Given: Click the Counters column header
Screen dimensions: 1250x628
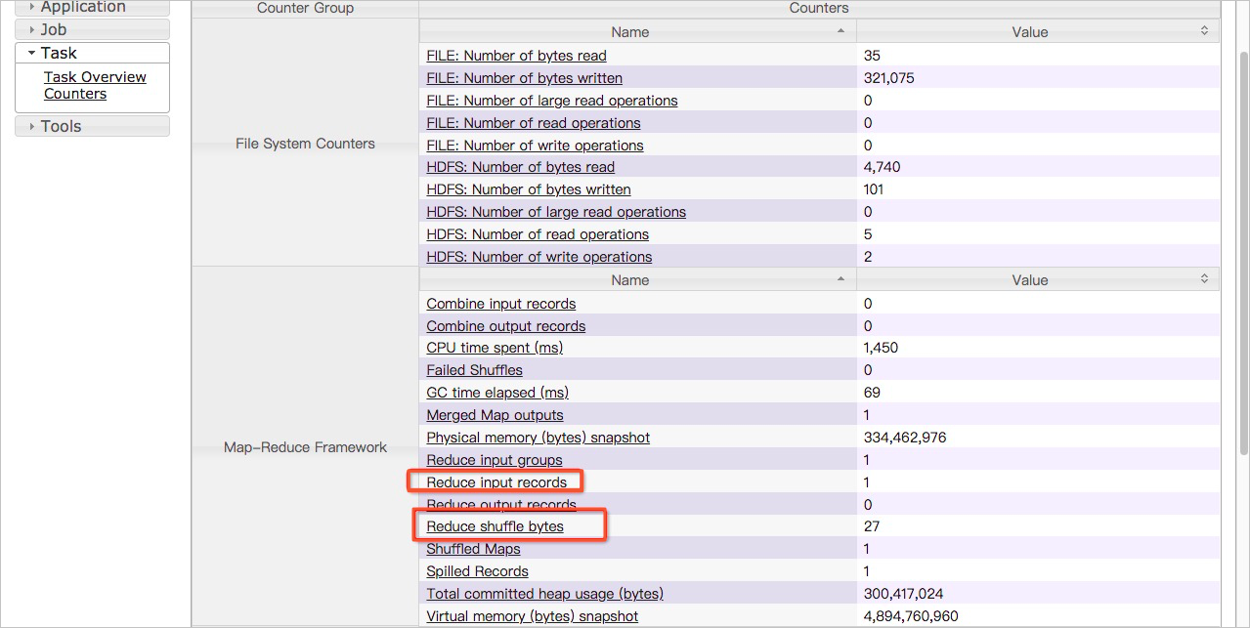Looking at the screenshot, I should coord(819,8).
